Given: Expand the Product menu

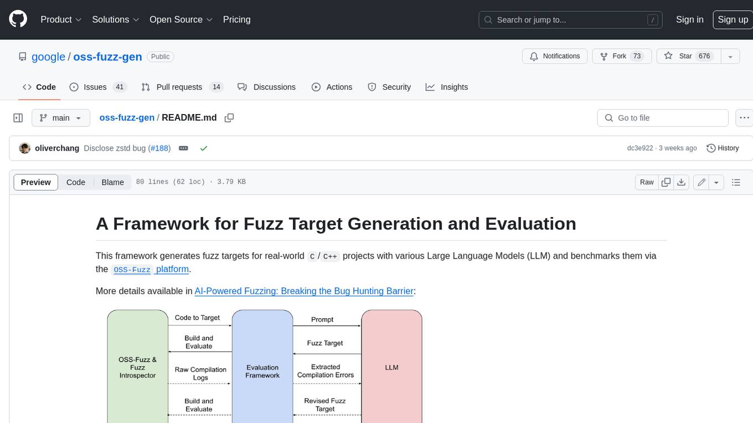Looking at the screenshot, I should click(61, 19).
